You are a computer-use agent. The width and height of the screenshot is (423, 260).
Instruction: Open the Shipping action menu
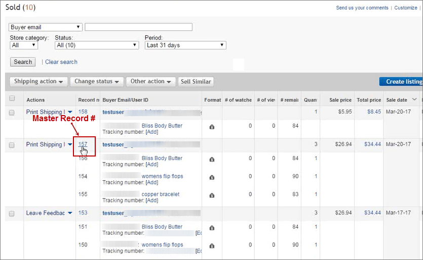click(39, 81)
